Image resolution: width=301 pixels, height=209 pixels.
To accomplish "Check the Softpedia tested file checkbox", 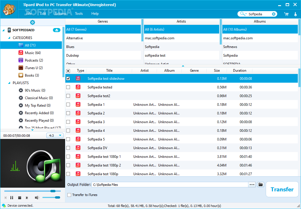I will [68, 87].
